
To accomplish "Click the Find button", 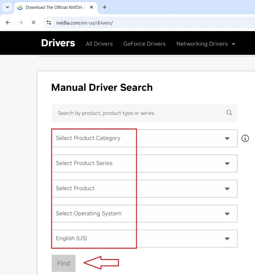I will 63,263.
